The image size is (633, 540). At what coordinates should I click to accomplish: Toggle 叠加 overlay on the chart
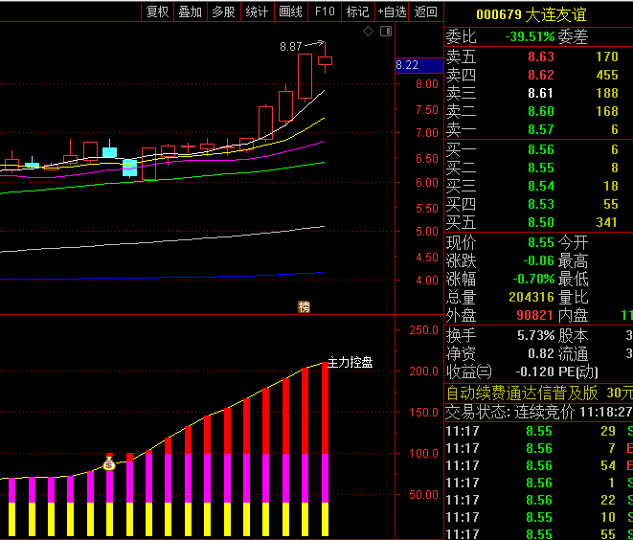(x=190, y=11)
